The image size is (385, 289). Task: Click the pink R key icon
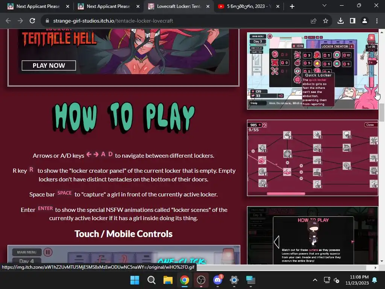(32, 169)
